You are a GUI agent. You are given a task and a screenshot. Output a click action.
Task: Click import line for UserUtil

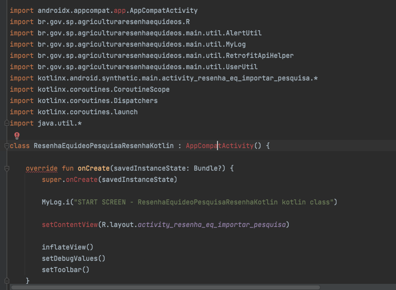point(134,67)
